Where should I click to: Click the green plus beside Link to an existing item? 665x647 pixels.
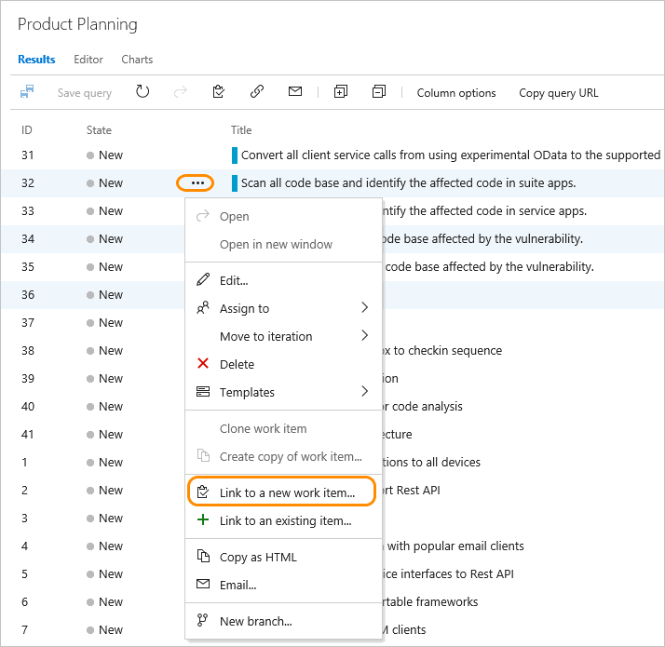pos(203,519)
